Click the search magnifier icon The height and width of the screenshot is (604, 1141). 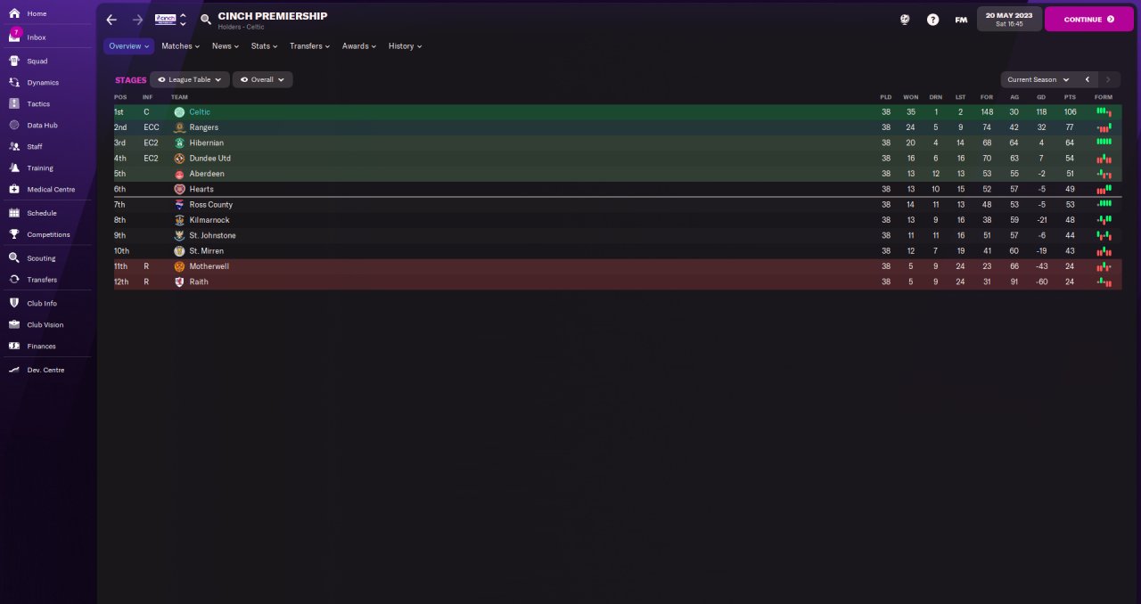click(206, 20)
